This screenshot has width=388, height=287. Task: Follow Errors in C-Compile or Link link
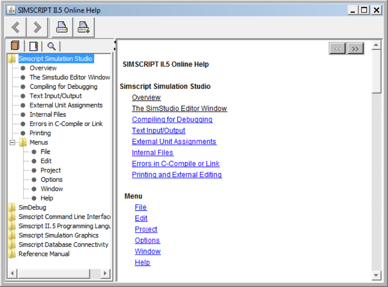[176, 164]
